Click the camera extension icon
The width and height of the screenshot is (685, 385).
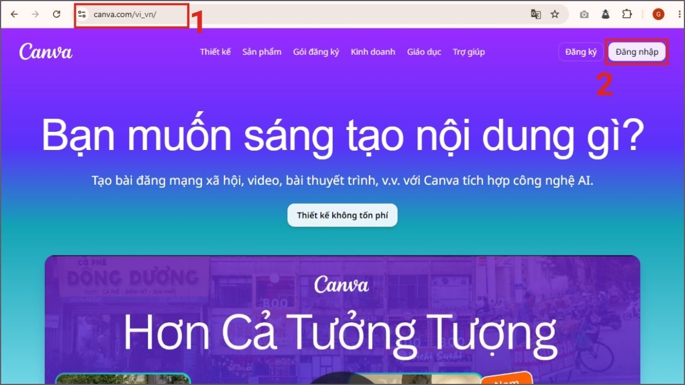click(584, 14)
